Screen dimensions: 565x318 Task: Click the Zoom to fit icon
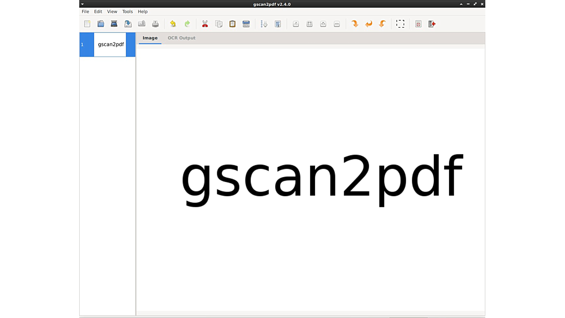(x=310, y=24)
